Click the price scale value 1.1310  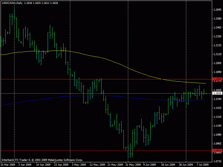tap(218, 117)
